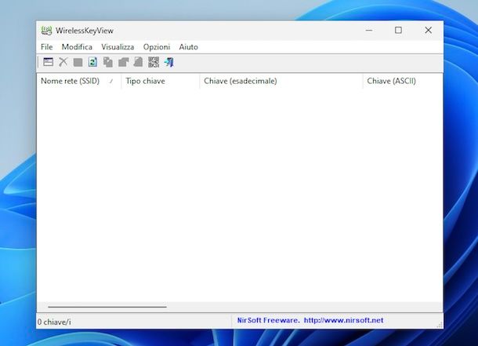
Task: Sort by Nome rete (SSID) column header
Action: coord(78,81)
